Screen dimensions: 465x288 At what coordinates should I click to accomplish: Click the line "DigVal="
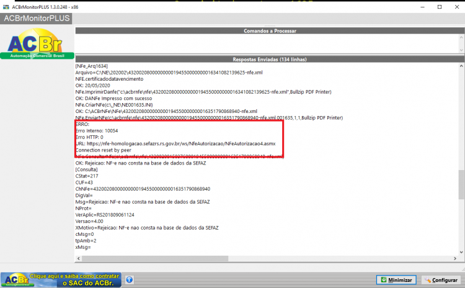84,196
